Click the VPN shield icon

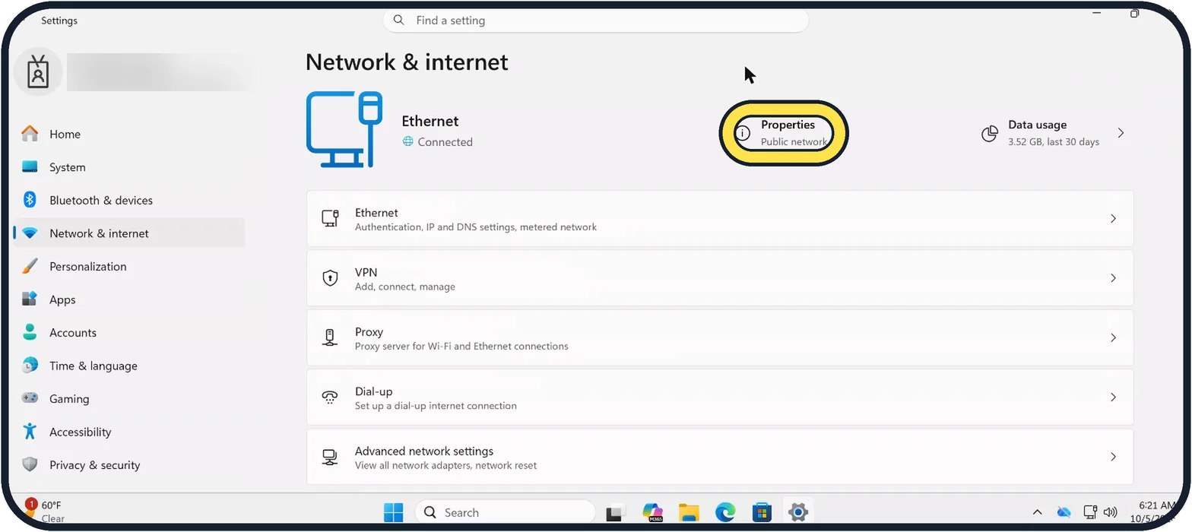[x=330, y=278]
